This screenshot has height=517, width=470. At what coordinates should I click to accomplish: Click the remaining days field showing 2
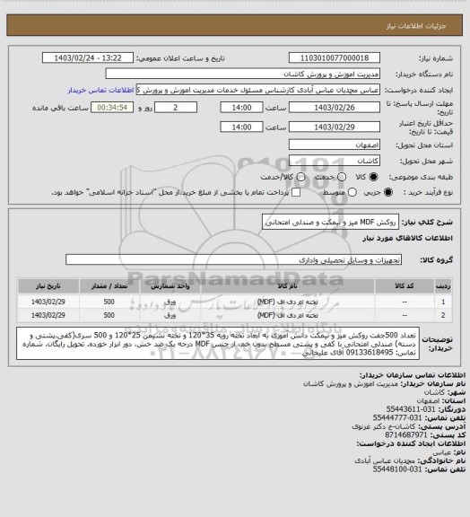click(x=176, y=108)
